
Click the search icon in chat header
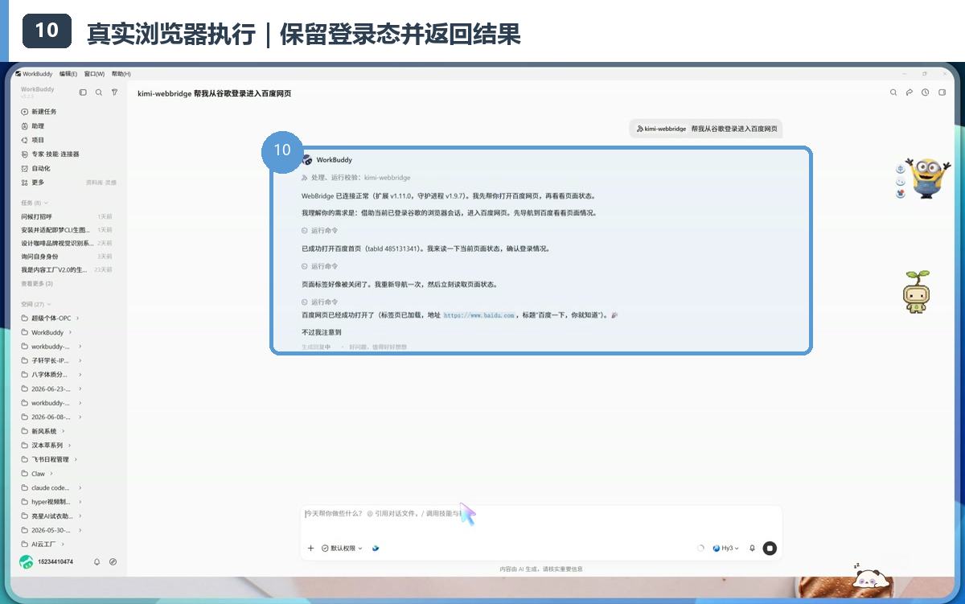coord(893,92)
